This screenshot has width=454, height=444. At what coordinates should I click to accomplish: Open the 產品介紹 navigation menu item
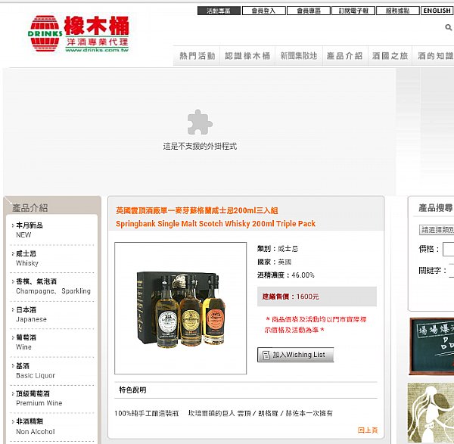point(345,56)
